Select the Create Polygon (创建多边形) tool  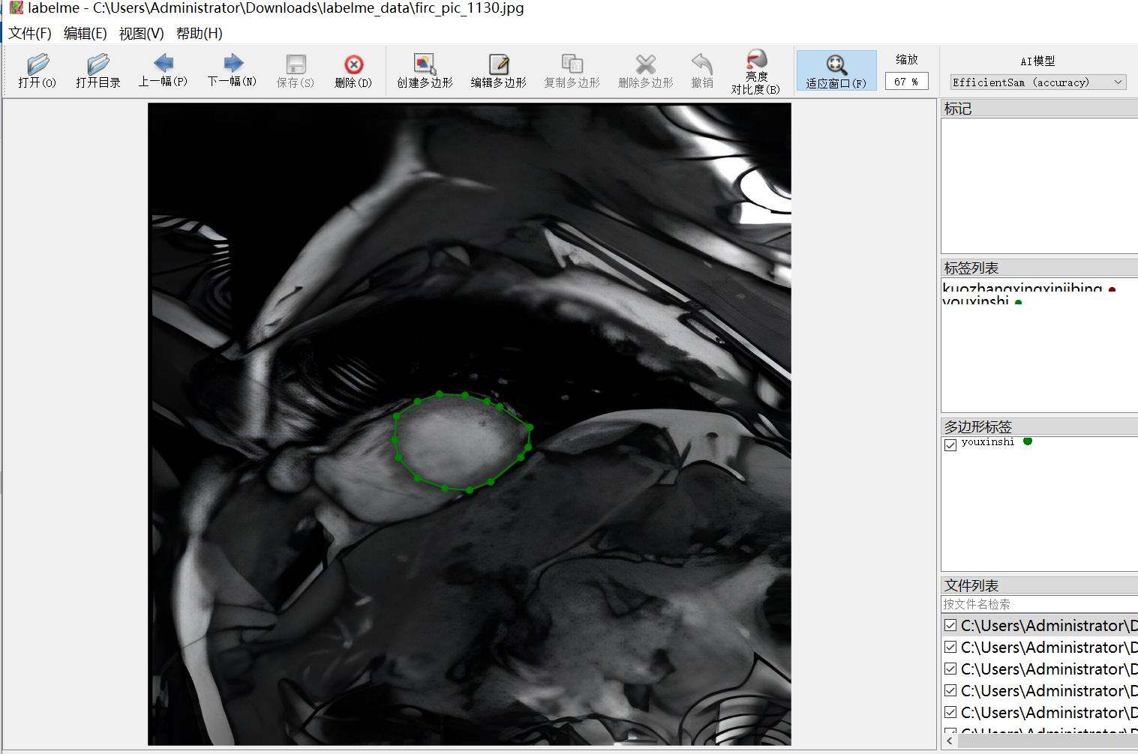(425, 71)
